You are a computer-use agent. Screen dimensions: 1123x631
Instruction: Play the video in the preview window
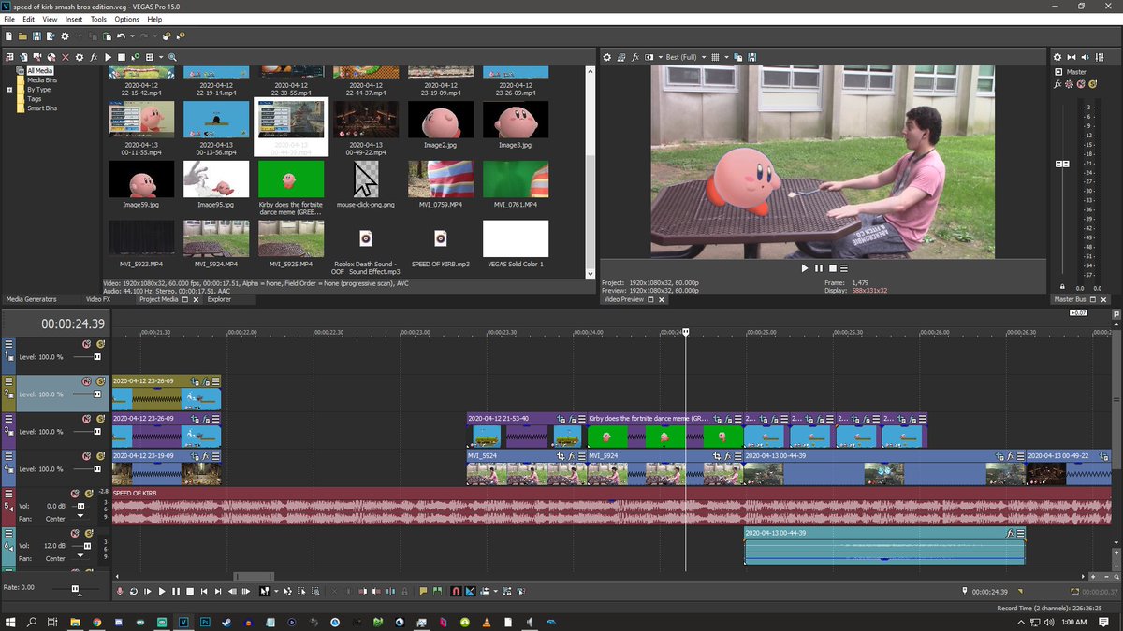[804, 268]
